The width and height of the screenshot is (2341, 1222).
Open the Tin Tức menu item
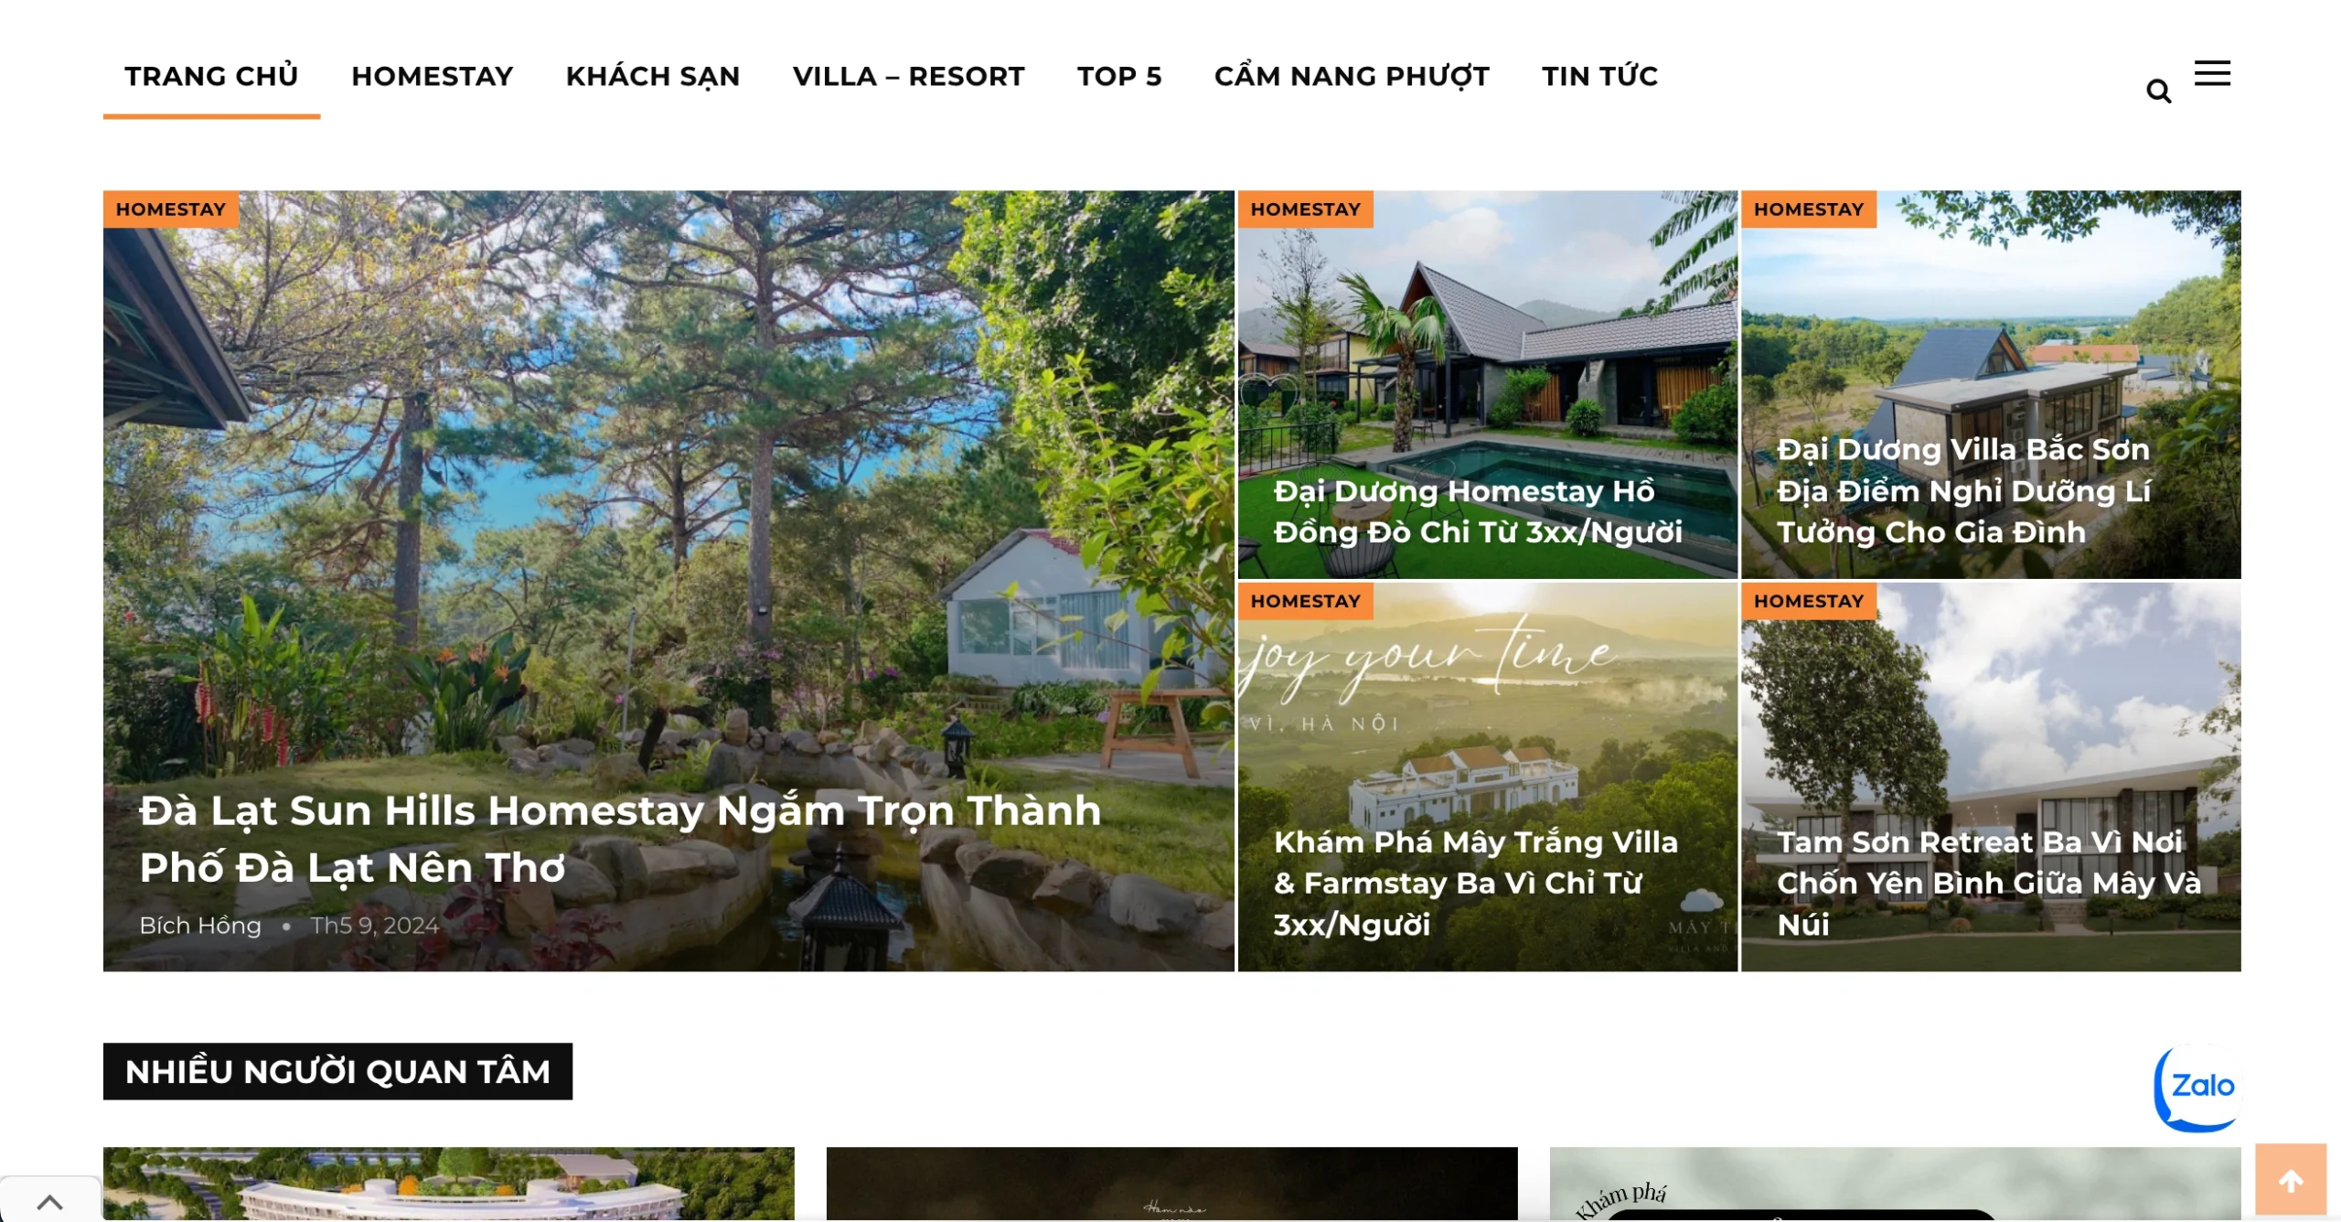[x=1599, y=76]
